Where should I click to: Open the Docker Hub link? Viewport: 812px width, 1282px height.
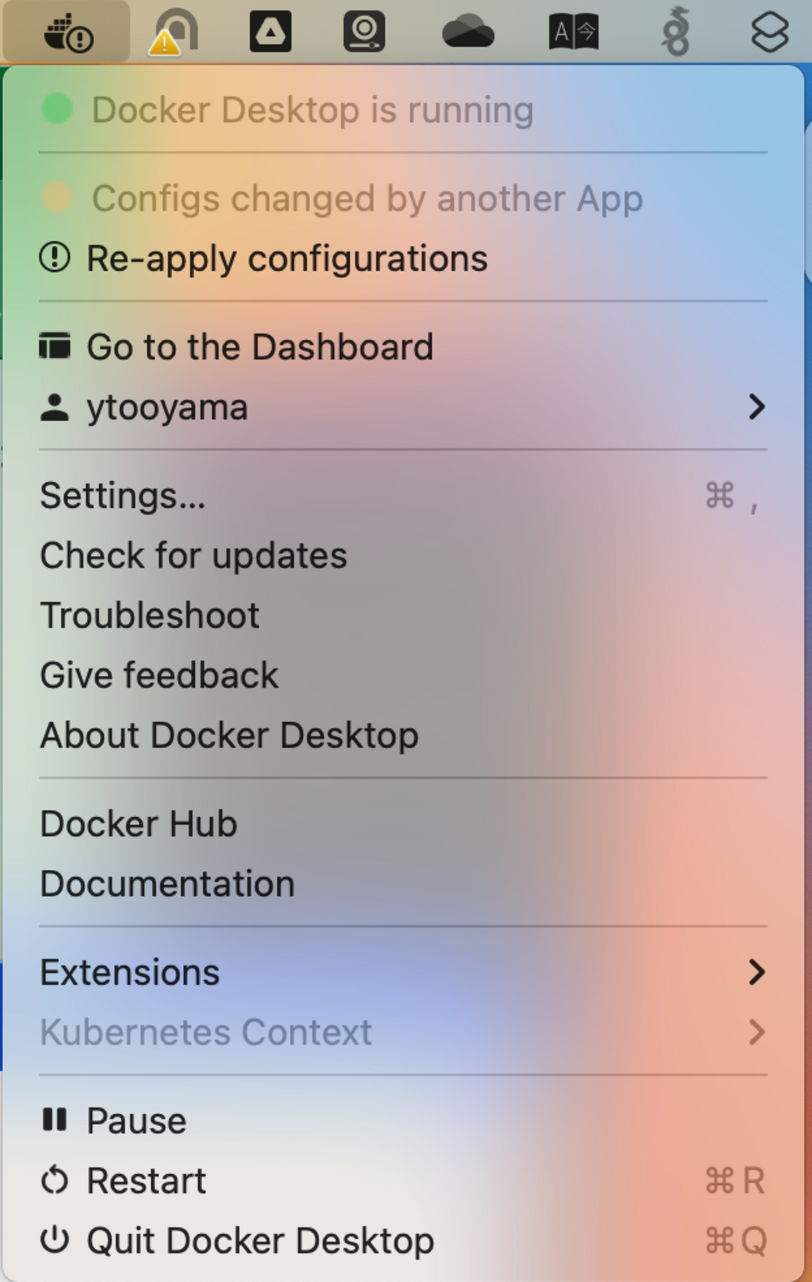coord(139,824)
